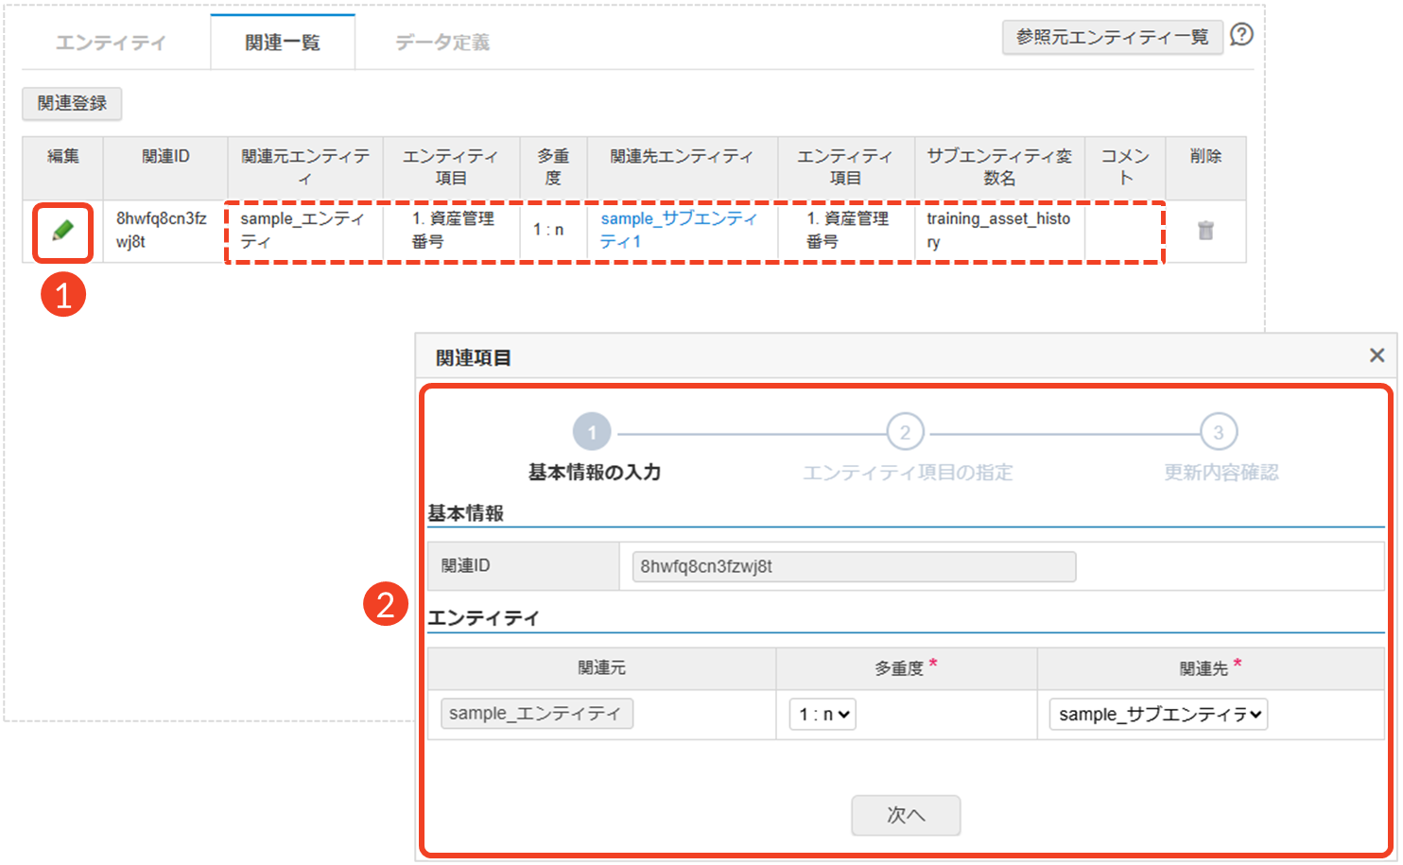Select step 3 circle 更新内容確認
The height and width of the screenshot is (865, 1403).
pos(1219,433)
